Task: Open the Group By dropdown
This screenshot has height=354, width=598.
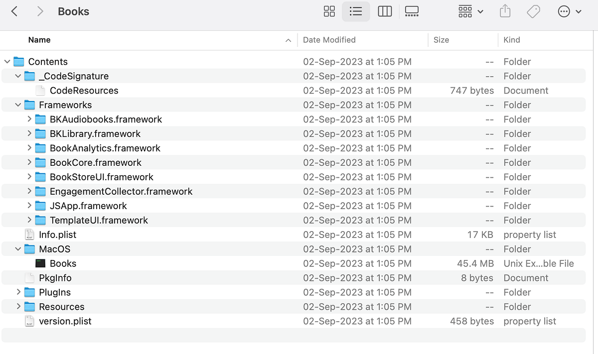Action: point(470,11)
